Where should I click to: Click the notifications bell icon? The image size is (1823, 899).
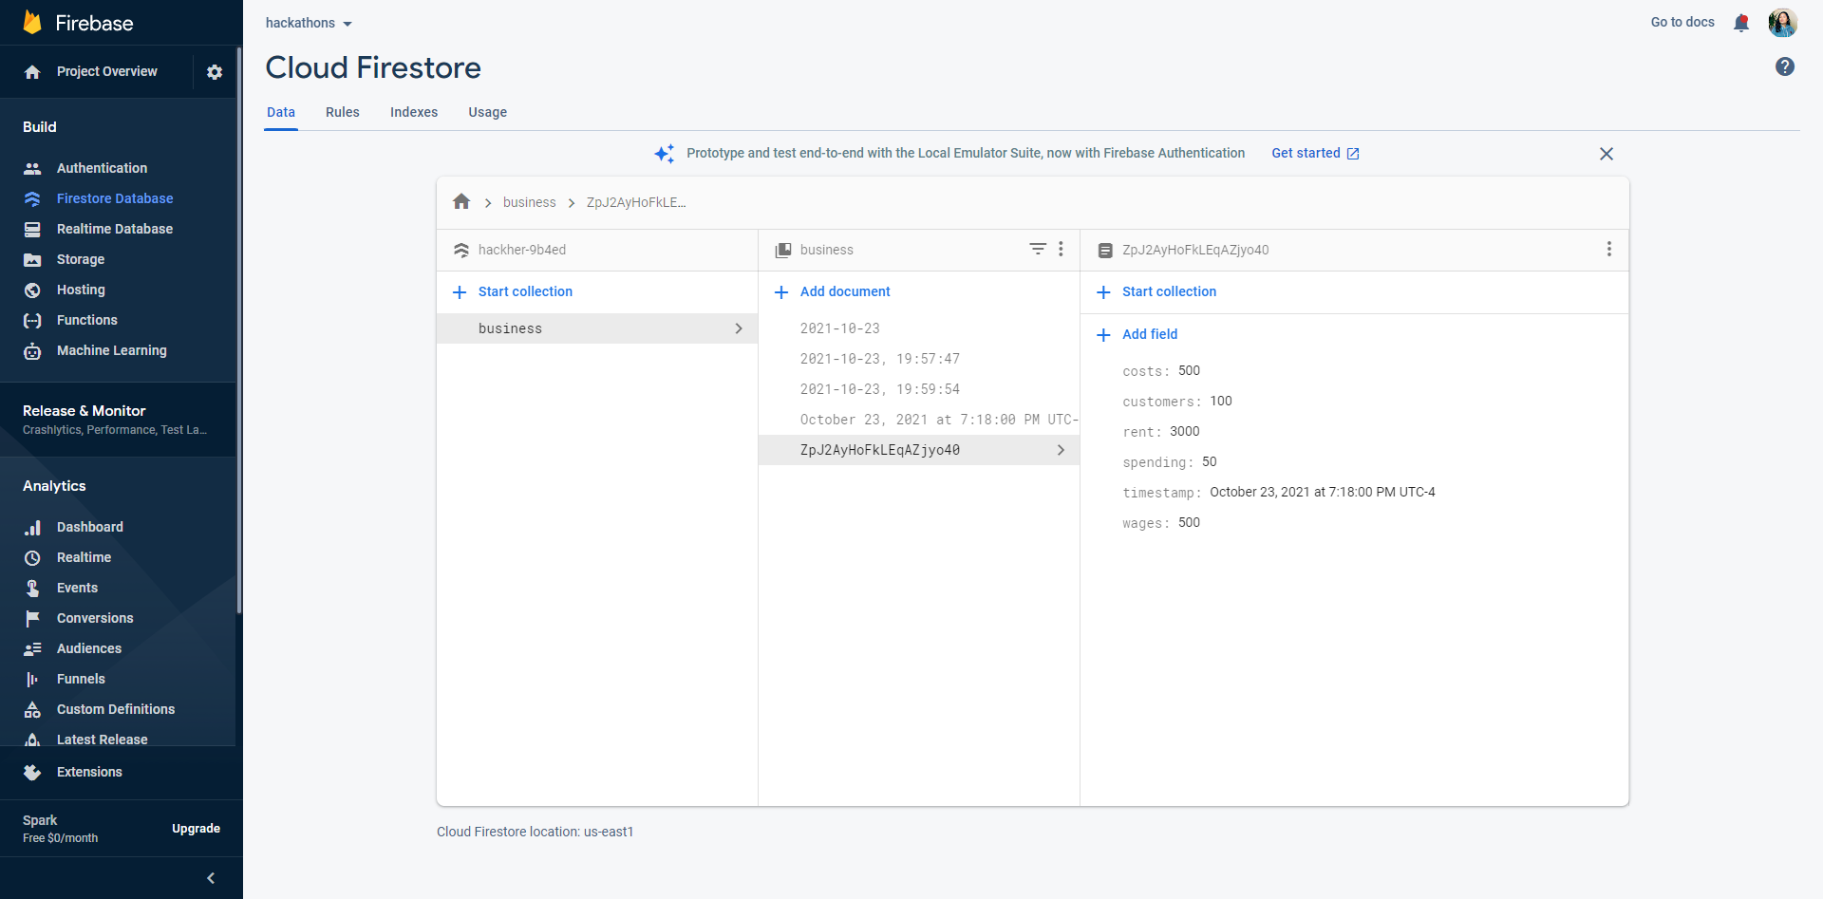(1740, 23)
